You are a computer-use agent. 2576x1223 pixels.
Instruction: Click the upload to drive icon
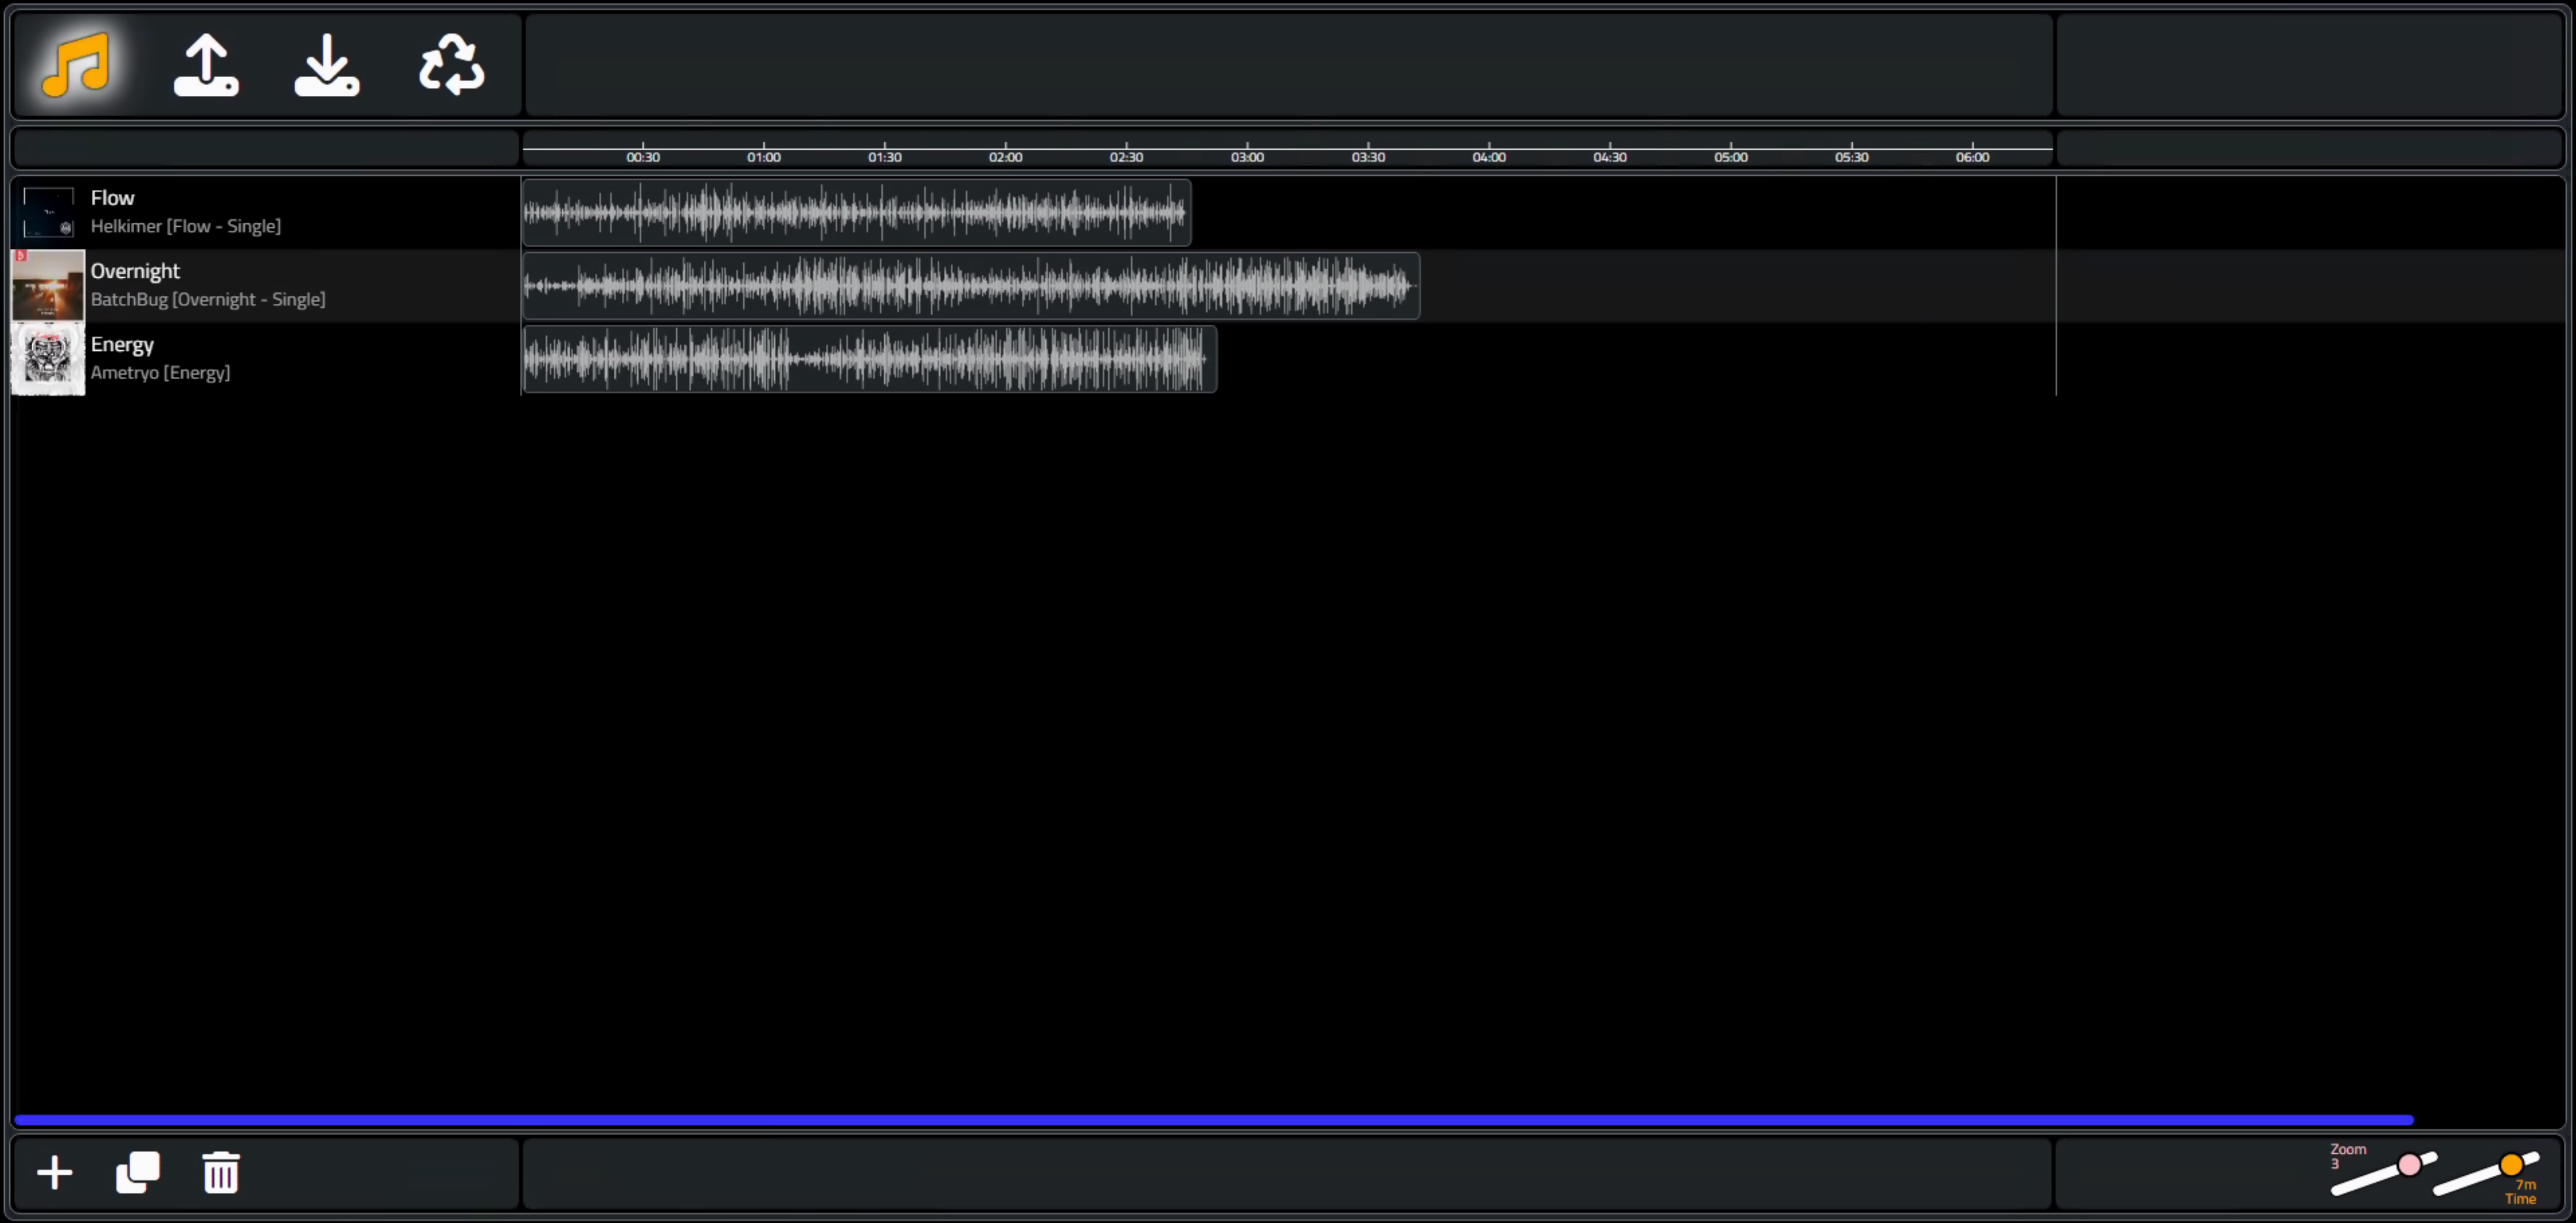click(206, 65)
